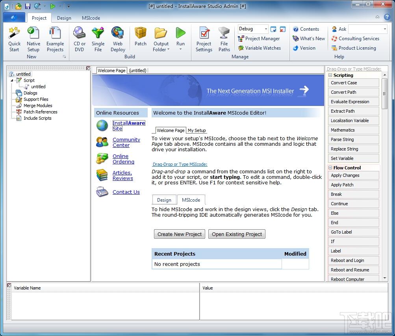The height and width of the screenshot is (336, 395).
Task: Click the Evaluate Expression command
Action: click(x=353, y=102)
